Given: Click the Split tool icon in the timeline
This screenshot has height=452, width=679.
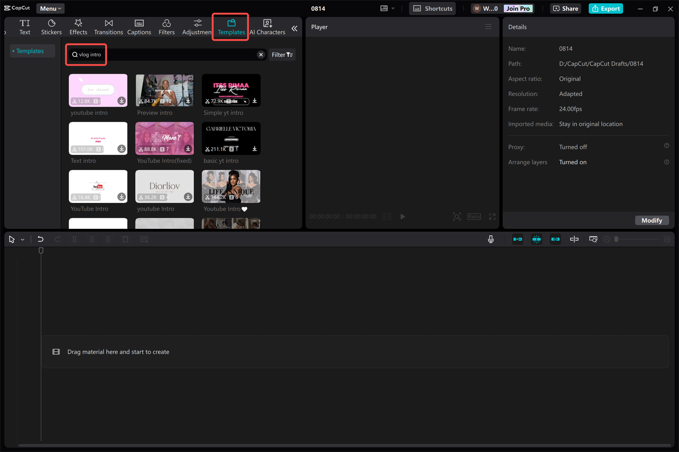Looking at the screenshot, I should click(x=74, y=240).
